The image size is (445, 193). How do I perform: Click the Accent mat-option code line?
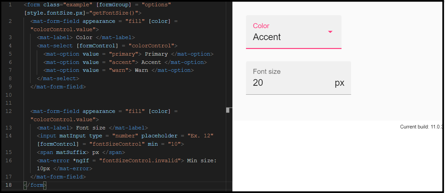(x=125, y=62)
